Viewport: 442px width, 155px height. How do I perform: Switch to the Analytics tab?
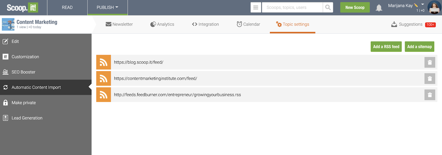(x=162, y=24)
